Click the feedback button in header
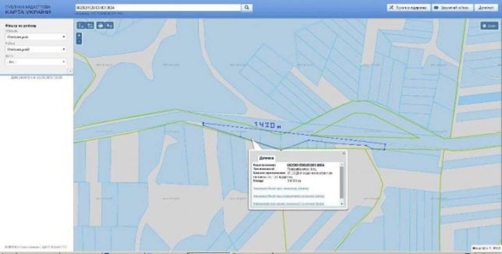The width and height of the screenshot is (502, 254). 452,8
